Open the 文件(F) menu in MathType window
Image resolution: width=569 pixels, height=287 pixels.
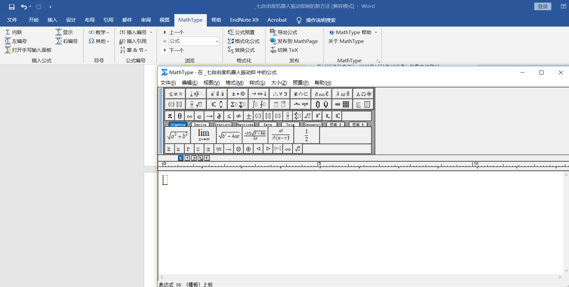(168, 83)
